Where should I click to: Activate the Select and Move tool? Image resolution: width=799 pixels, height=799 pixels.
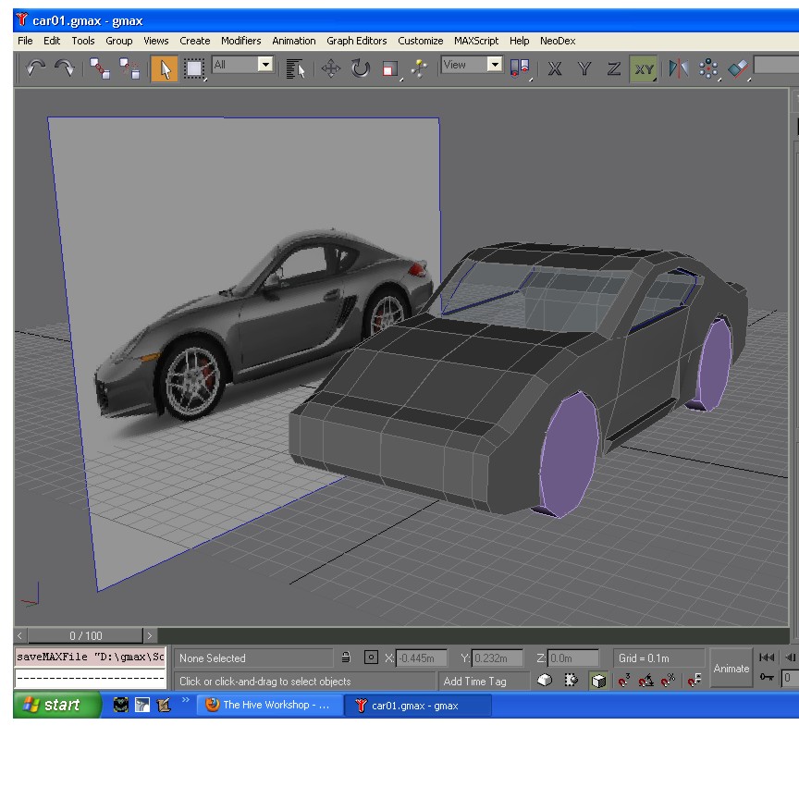(x=331, y=68)
